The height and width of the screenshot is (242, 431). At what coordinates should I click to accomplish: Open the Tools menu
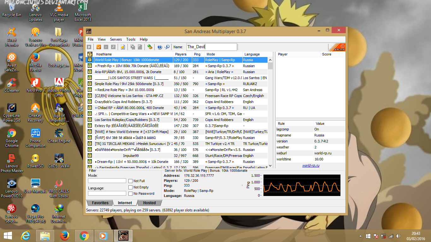coord(131,39)
